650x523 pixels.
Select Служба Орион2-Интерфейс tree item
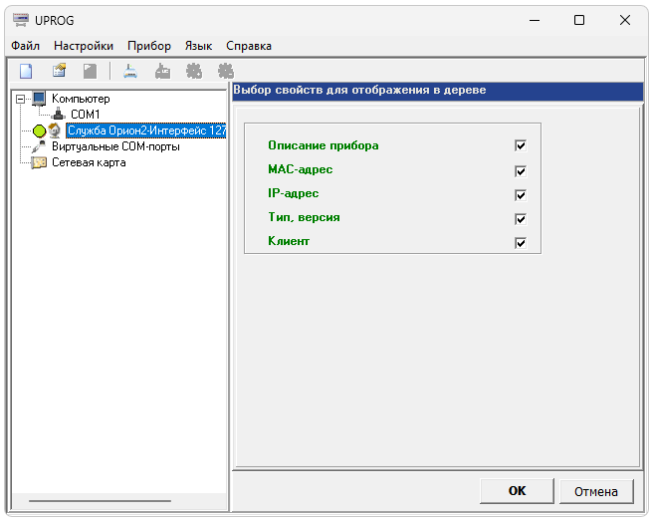point(146,131)
